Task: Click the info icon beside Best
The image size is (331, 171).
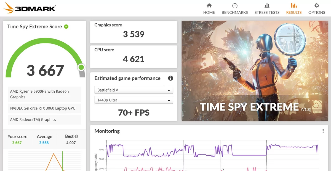Action: click(76, 136)
